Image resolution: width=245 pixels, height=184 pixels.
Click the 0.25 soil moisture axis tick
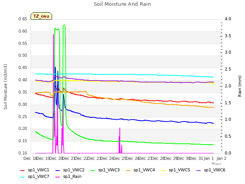coord(23,117)
